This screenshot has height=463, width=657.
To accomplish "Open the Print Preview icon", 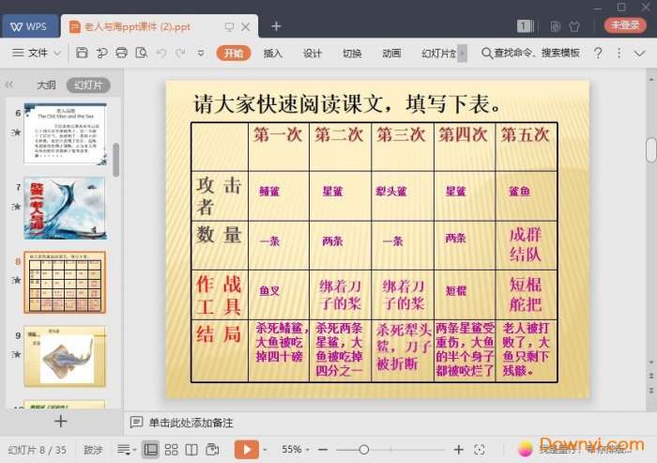I will click(142, 53).
